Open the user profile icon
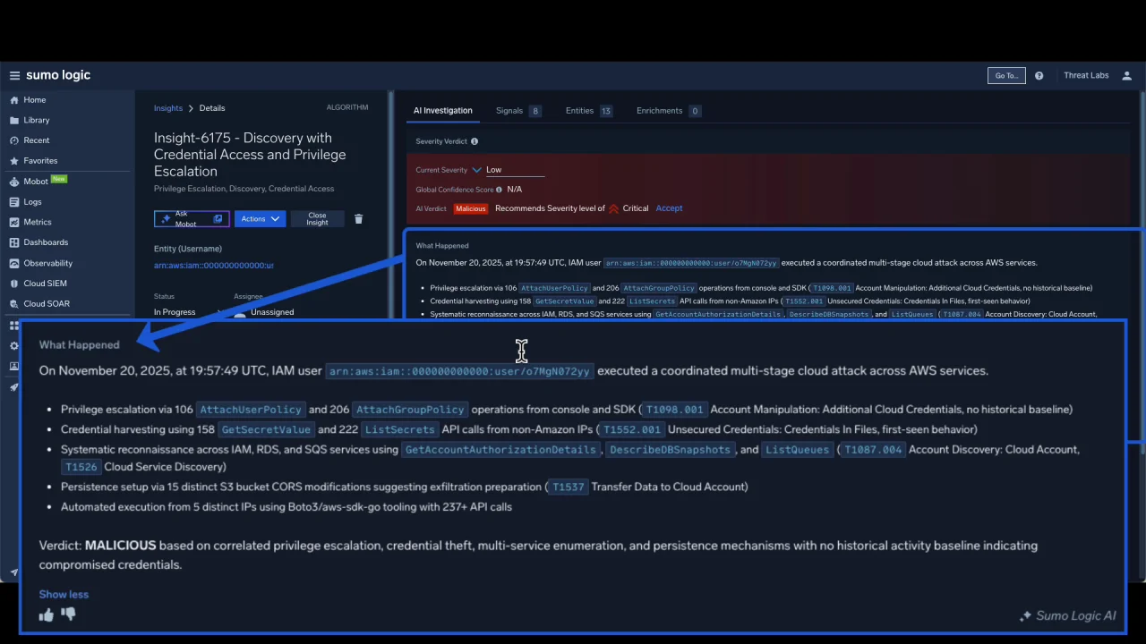 click(x=1126, y=75)
